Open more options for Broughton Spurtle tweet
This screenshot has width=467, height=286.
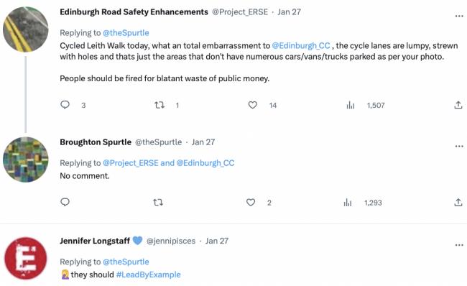[459, 147]
